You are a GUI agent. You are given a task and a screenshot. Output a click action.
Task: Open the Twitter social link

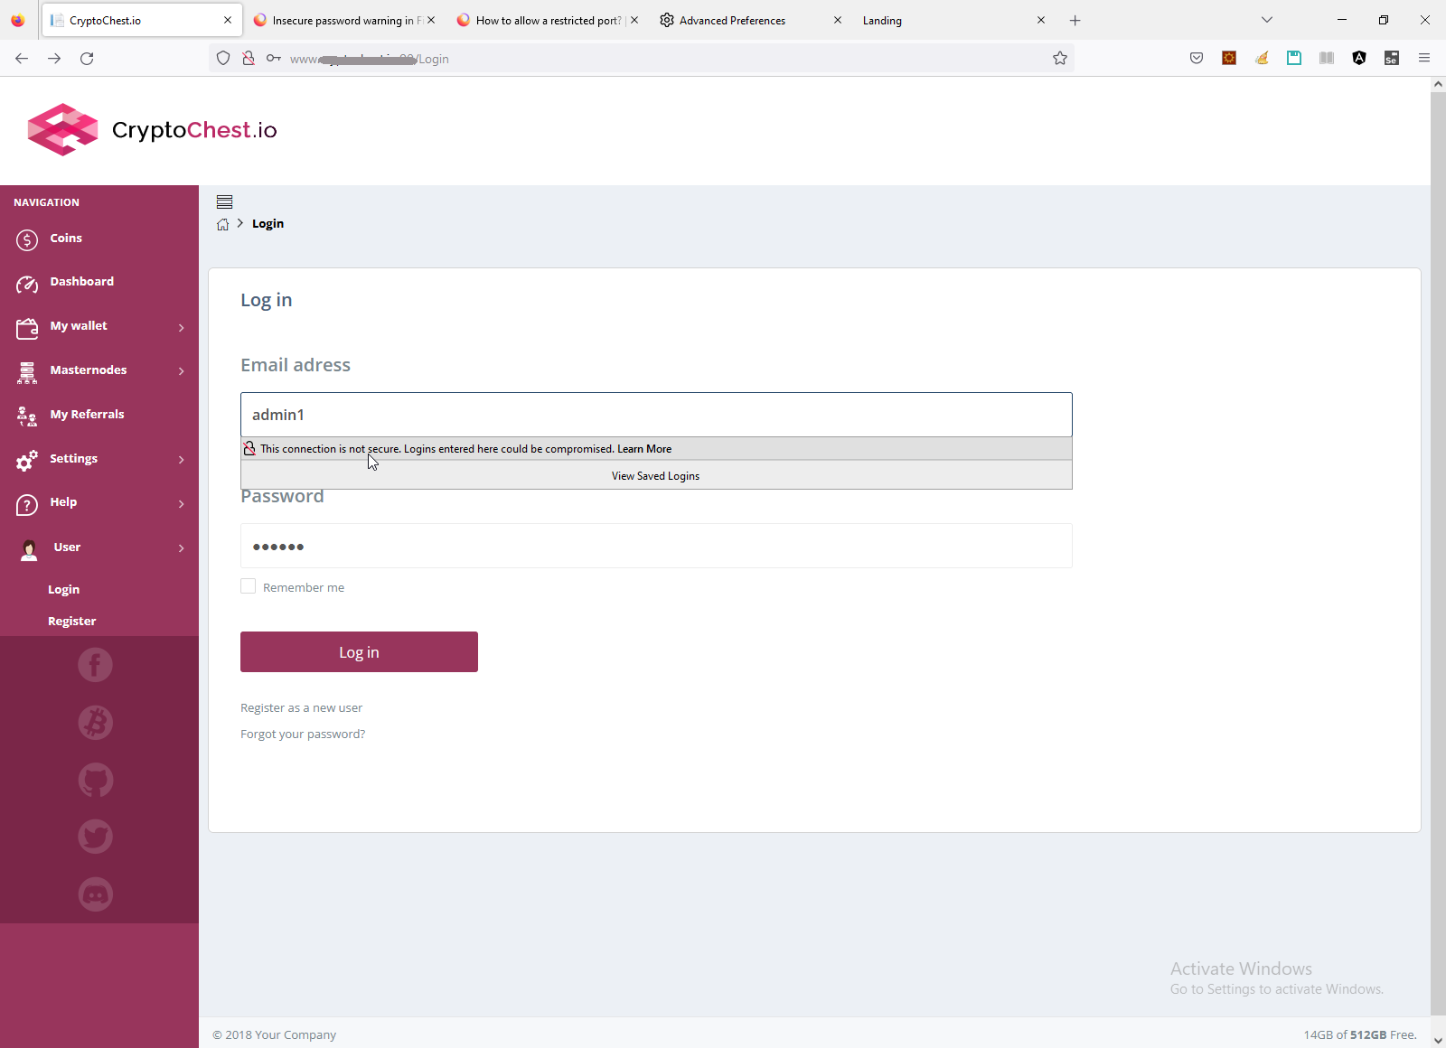point(95,837)
